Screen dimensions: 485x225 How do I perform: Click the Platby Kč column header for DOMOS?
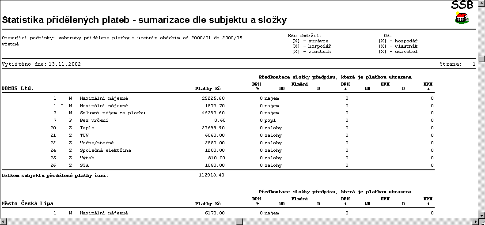tap(208, 88)
